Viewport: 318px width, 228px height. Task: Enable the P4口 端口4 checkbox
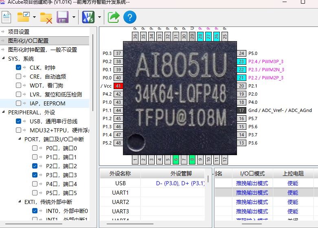coord(35,184)
